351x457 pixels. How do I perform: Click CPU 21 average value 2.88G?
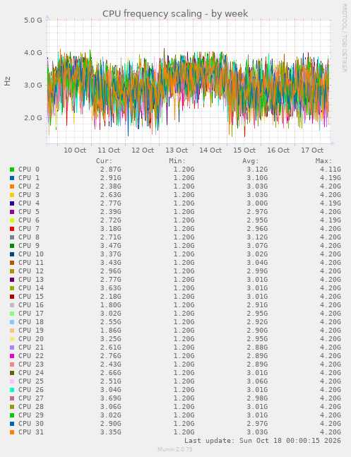(x=257, y=347)
